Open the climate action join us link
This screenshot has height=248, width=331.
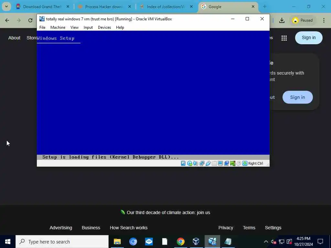(168, 212)
